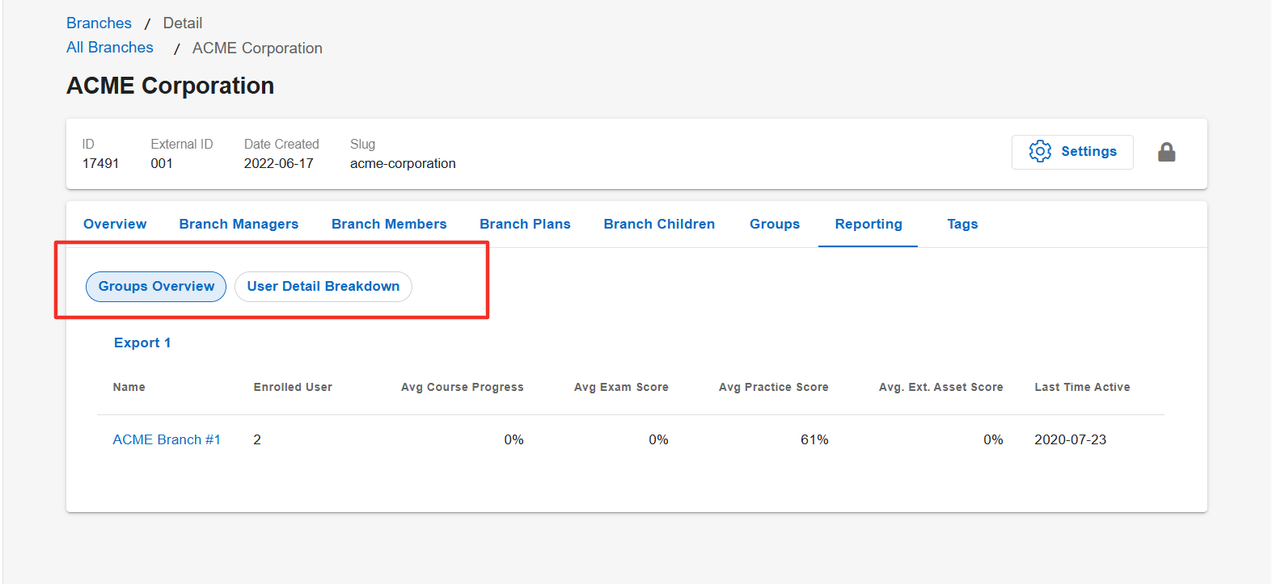This screenshot has width=1272, height=584.
Task: Open the Overview tab
Action: (115, 224)
